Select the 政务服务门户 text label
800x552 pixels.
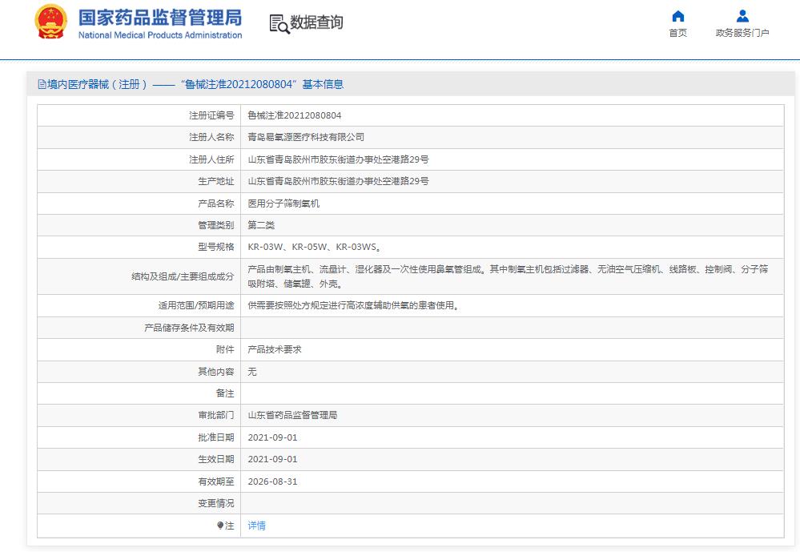[742, 33]
